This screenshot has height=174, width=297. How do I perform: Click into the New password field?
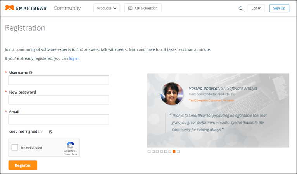pyautogui.click(x=59, y=100)
